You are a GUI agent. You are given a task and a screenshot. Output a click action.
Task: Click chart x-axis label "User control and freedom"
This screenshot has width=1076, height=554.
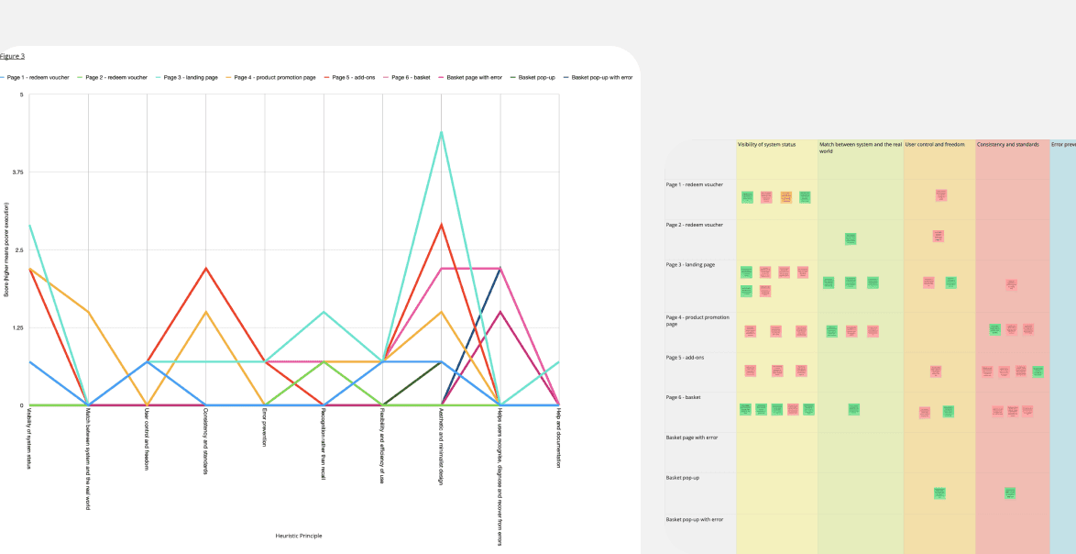pyautogui.click(x=147, y=439)
